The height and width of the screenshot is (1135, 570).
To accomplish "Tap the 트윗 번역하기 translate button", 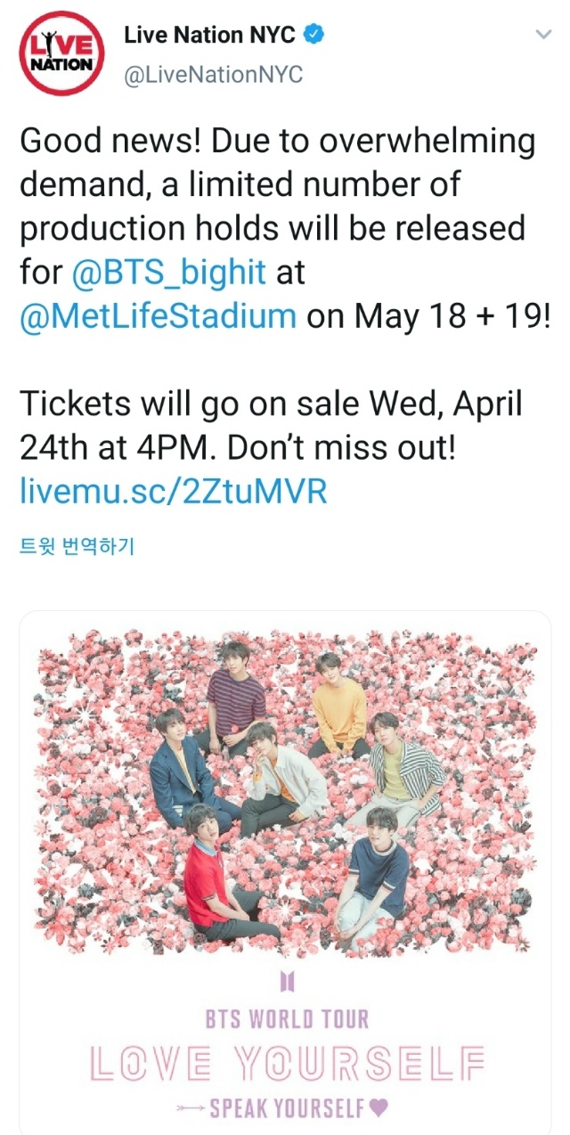I will [x=76, y=545].
